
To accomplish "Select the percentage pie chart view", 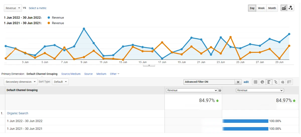I will (262, 82).
